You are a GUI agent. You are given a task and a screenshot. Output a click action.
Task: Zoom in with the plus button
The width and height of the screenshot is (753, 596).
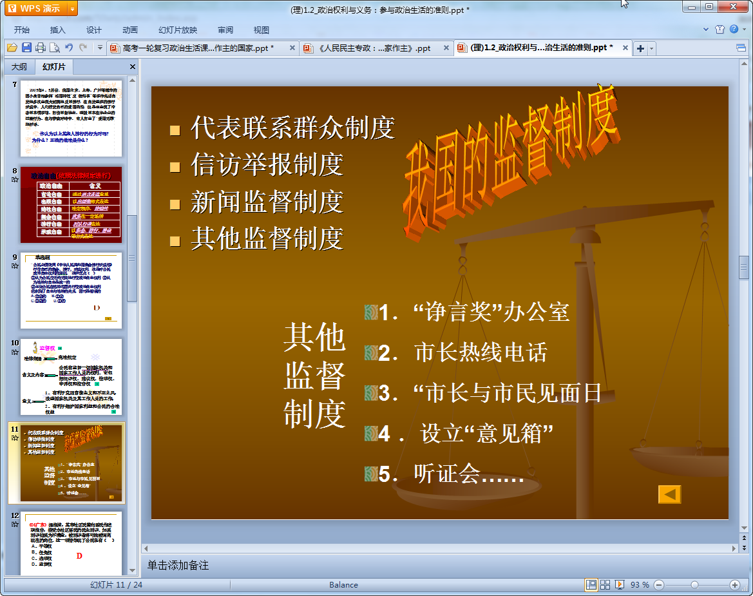coord(735,584)
